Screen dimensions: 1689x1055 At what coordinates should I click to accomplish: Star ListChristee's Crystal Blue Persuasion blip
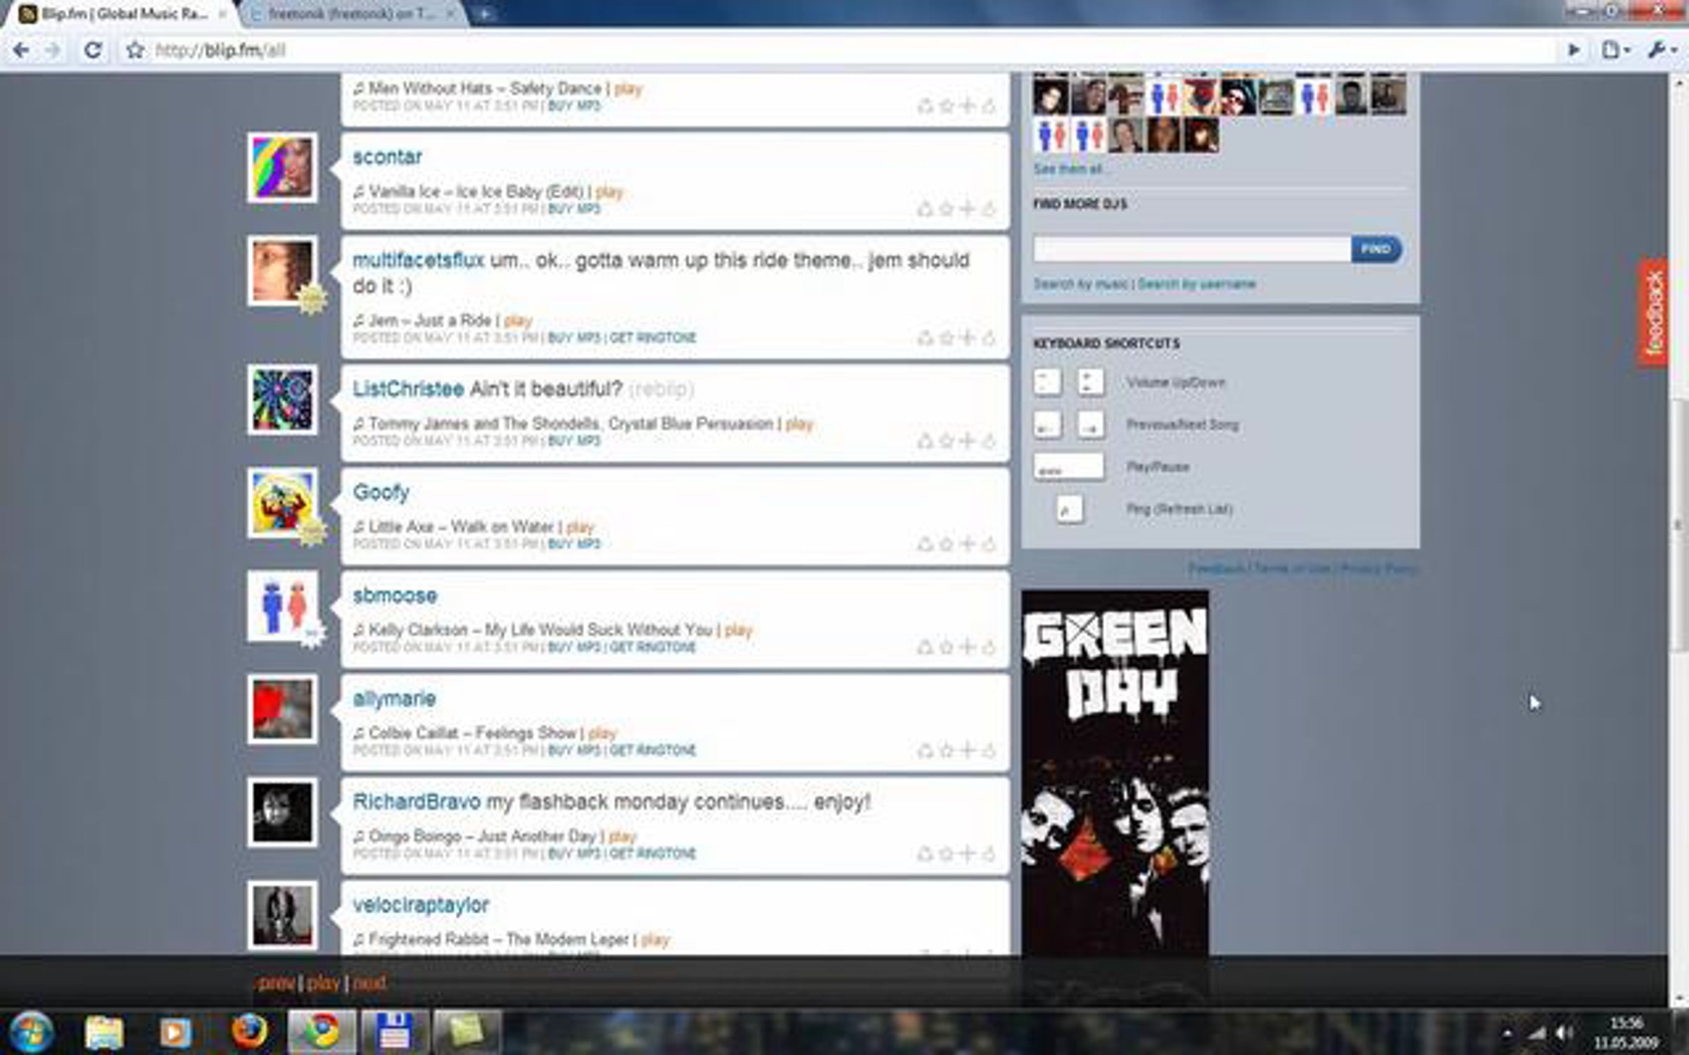(947, 441)
